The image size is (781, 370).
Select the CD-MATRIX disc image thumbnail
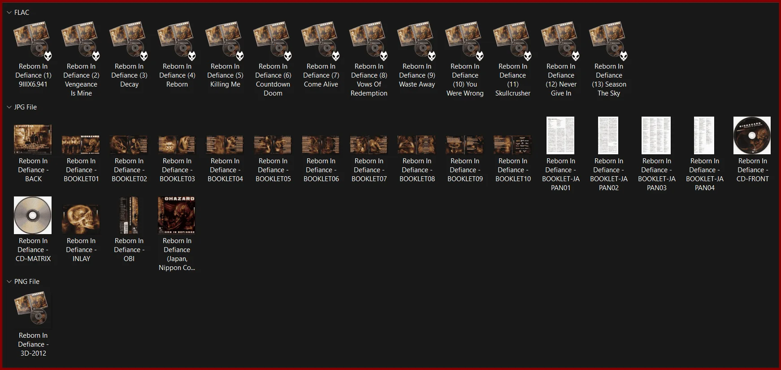[x=33, y=215]
